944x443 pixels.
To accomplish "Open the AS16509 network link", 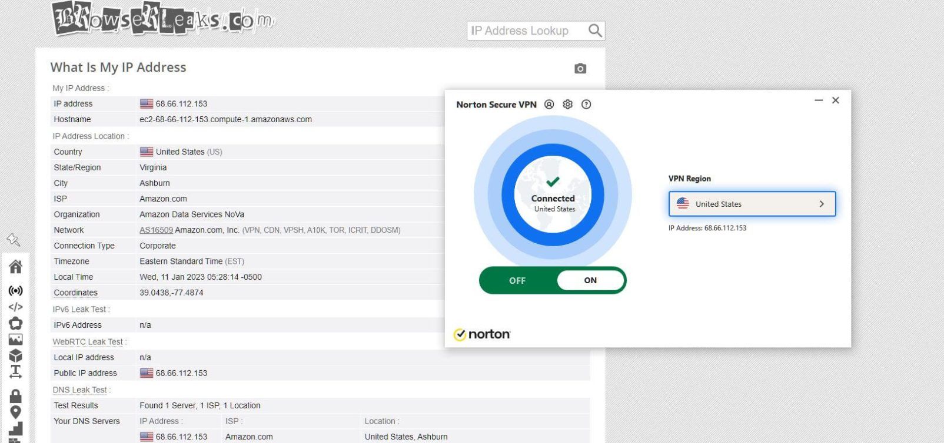I will [156, 230].
